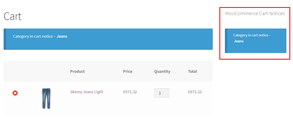Click the Product column header
Screen dimensions: 293x119
[x=77, y=71]
